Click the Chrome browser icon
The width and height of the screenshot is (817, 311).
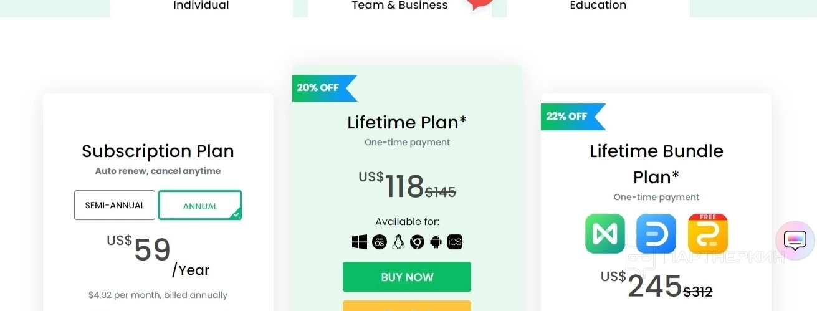(x=417, y=242)
